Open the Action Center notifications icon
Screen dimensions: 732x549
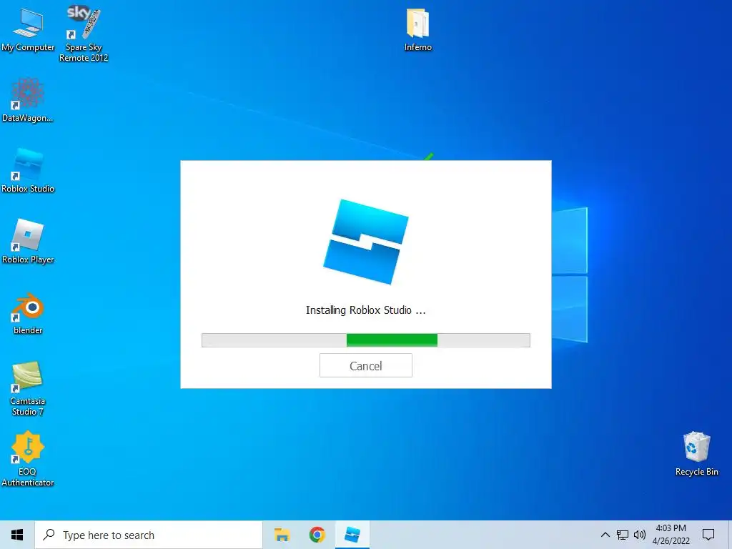pyautogui.click(x=708, y=535)
